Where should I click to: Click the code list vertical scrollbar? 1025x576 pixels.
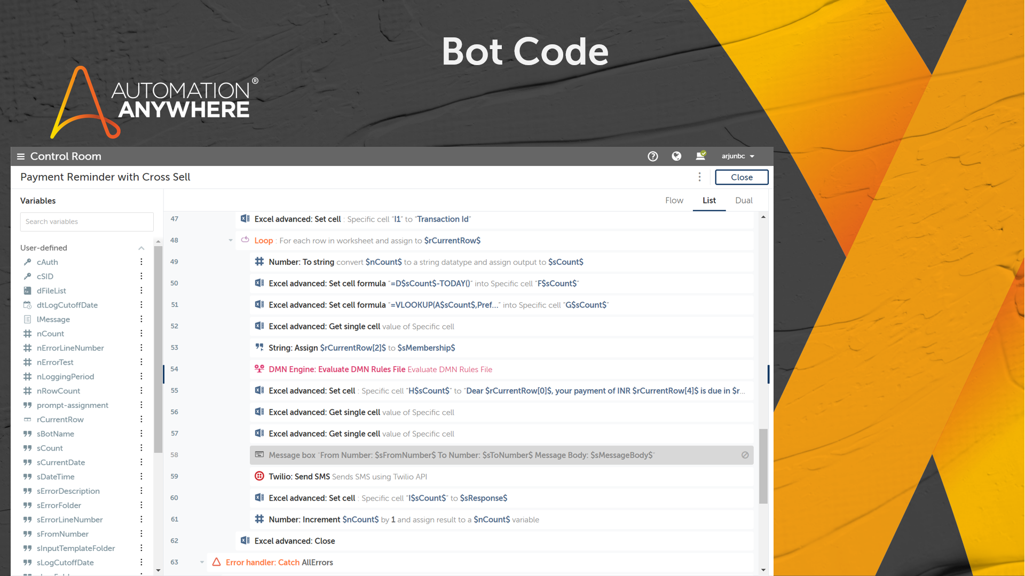pos(763,465)
